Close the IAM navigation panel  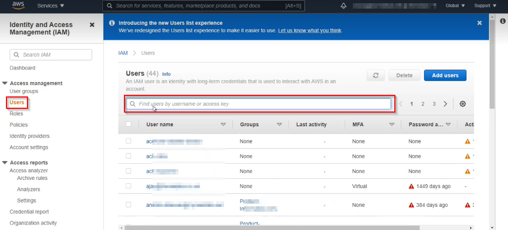pos(92,25)
